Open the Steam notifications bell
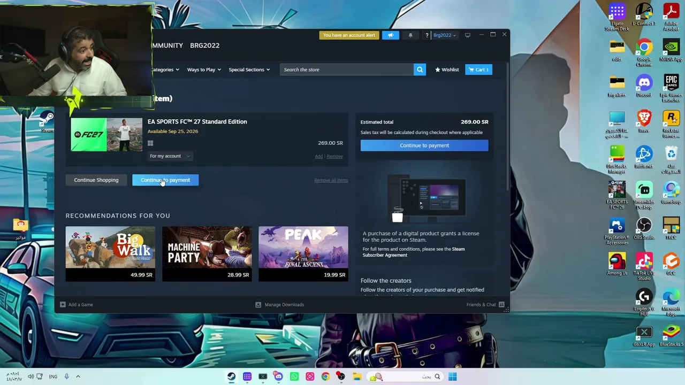Viewport: 685px width, 385px height. pyautogui.click(x=410, y=35)
